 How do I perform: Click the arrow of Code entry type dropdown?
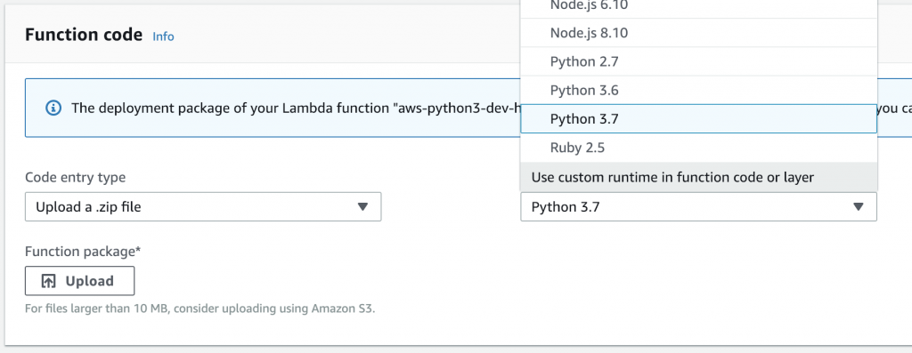363,206
